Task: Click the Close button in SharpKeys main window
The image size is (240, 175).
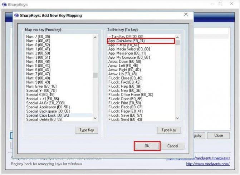Action: [219, 135]
